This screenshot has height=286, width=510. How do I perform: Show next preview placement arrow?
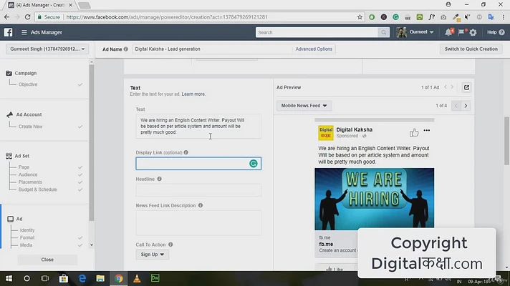click(466, 106)
